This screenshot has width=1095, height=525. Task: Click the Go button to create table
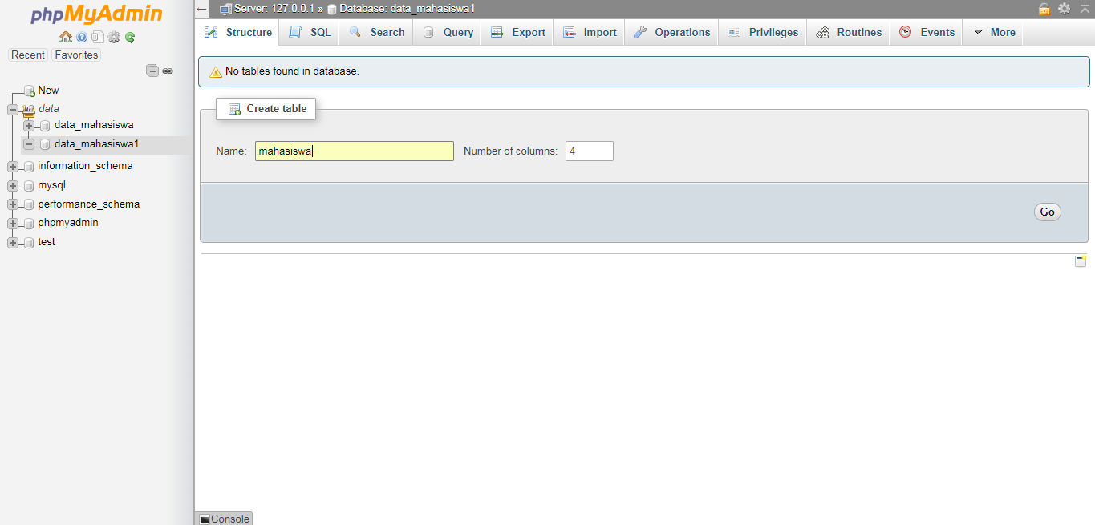click(x=1047, y=212)
